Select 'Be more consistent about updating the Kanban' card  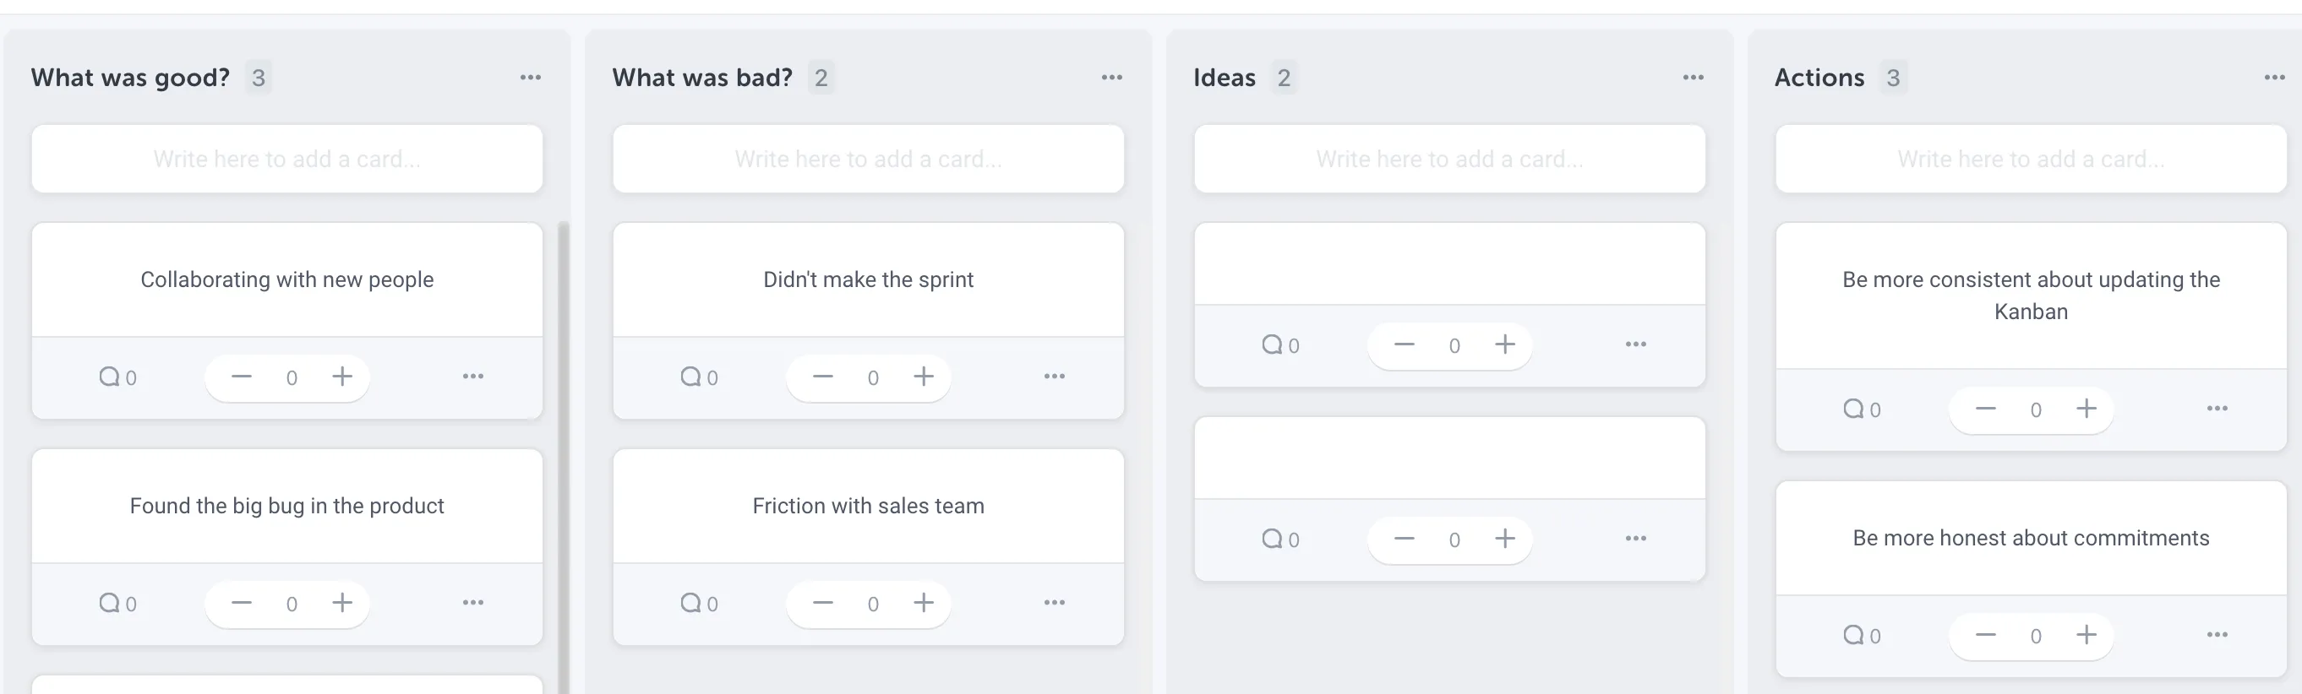2031,295
